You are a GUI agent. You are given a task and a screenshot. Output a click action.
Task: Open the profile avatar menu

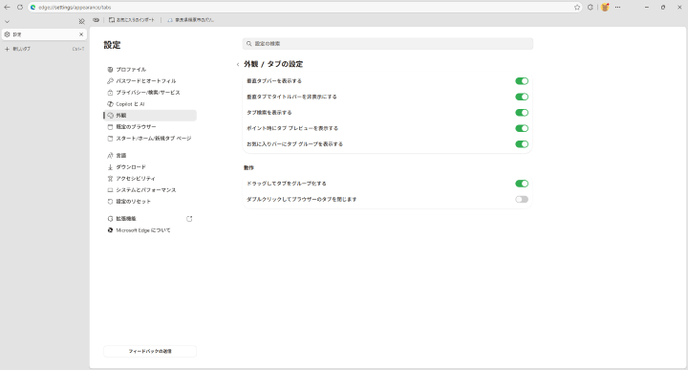tap(605, 7)
